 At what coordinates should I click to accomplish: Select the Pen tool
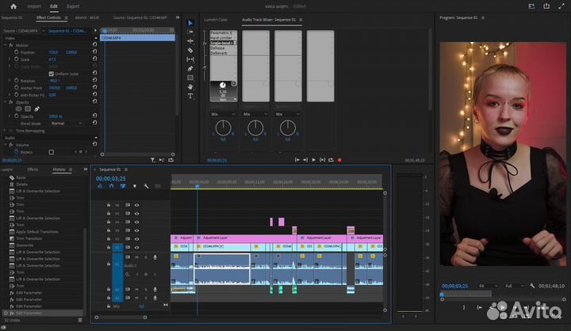tap(190, 69)
